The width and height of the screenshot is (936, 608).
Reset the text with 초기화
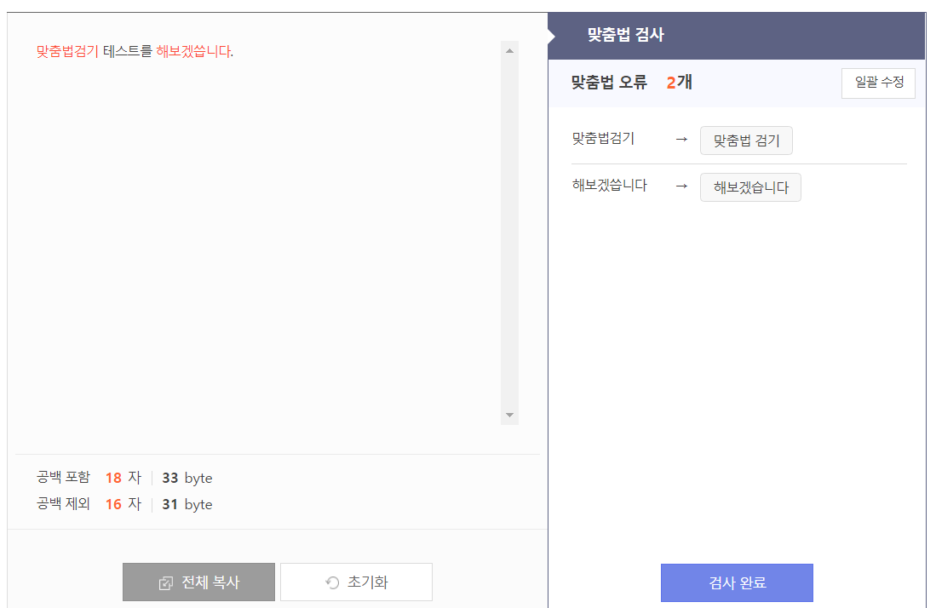coord(356,582)
